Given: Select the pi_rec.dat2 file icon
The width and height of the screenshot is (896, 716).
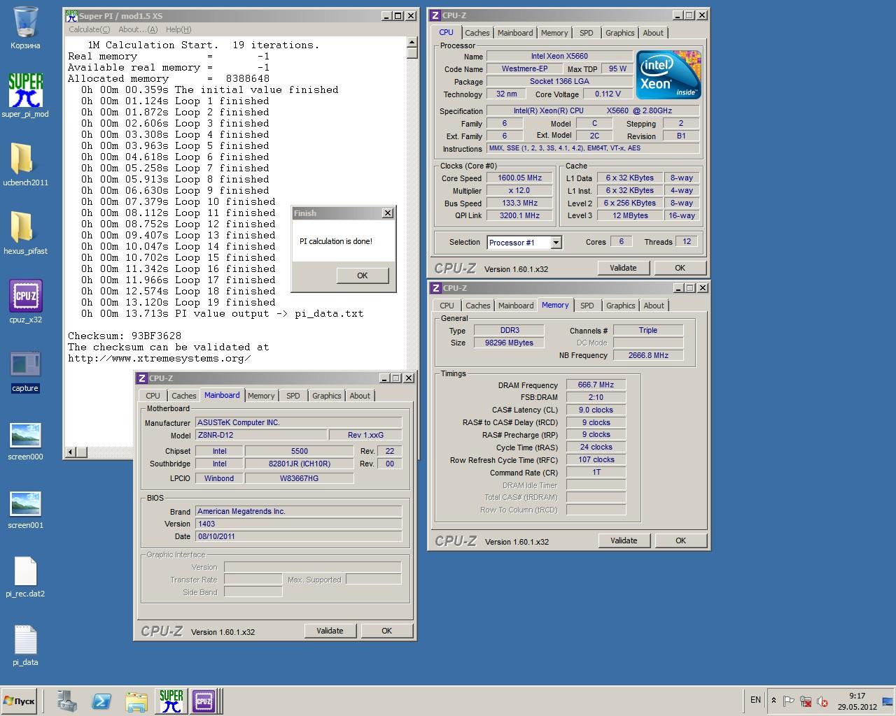Looking at the screenshot, I should point(25,576).
